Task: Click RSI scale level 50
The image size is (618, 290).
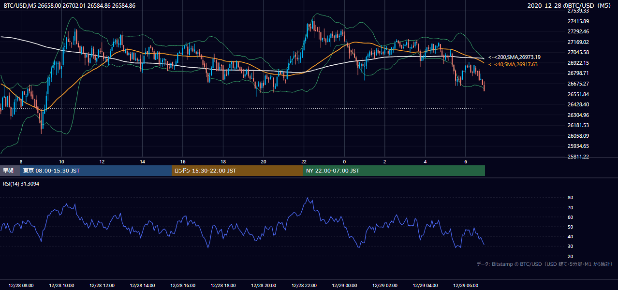Action: point(570,227)
